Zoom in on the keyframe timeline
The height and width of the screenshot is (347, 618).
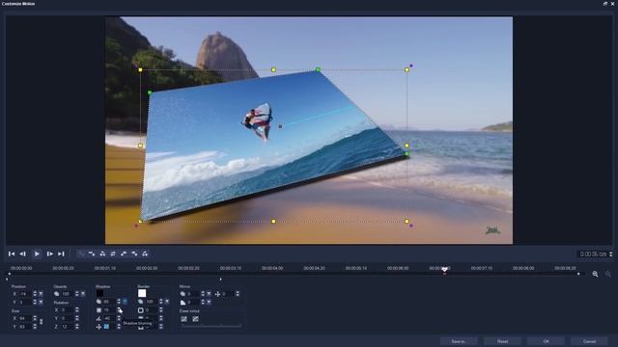(595, 274)
